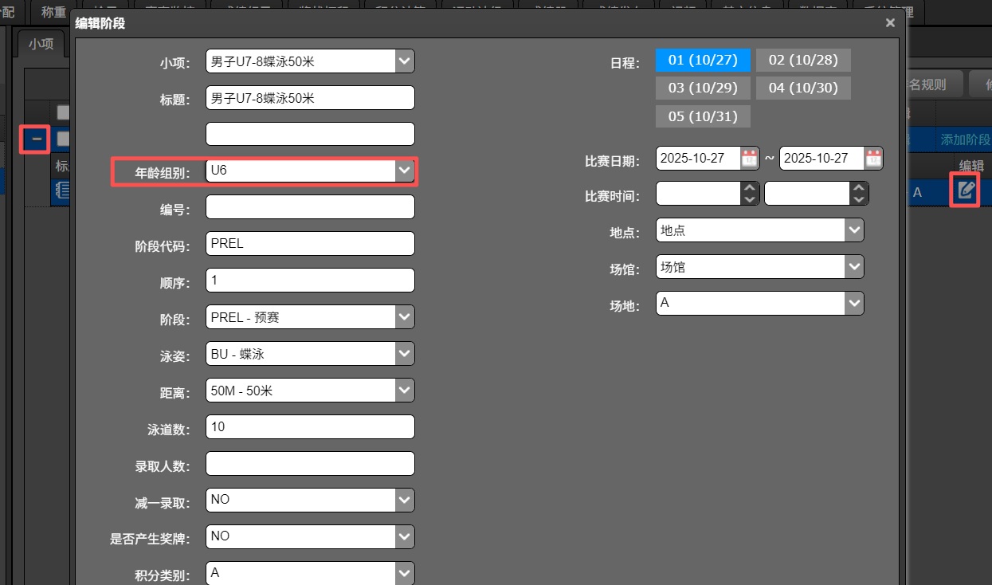Image resolution: width=992 pixels, height=585 pixels.
Task: Click the second 比赛时间 spinner arrows
Action: [858, 194]
